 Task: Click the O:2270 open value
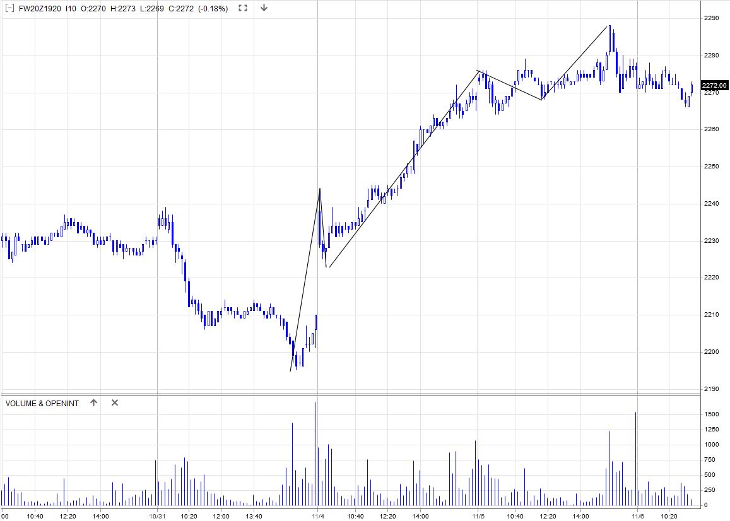[93, 8]
